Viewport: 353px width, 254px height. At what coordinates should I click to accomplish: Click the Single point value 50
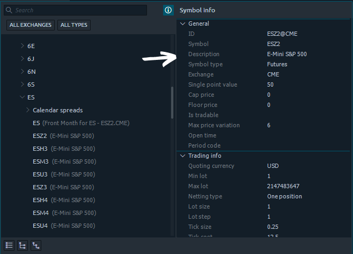[270, 84]
